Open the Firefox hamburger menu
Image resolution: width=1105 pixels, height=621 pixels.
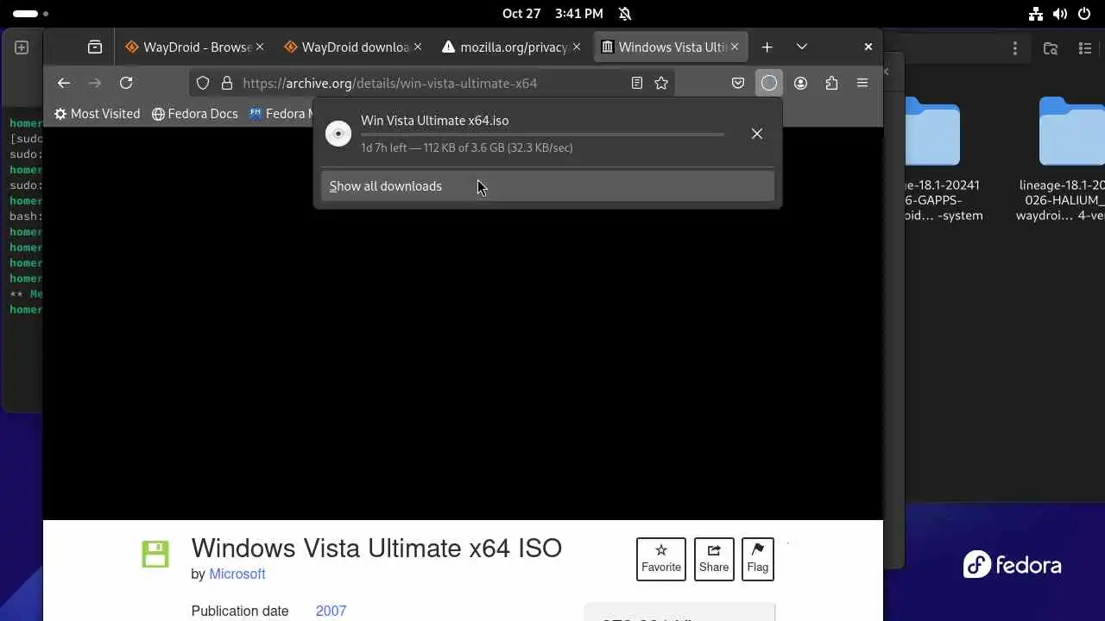pos(862,83)
